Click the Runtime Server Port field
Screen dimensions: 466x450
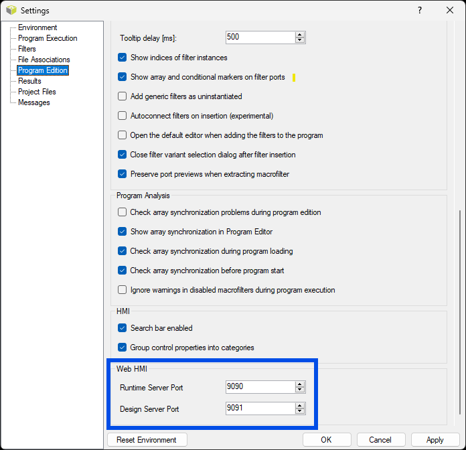tap(260, 387)
